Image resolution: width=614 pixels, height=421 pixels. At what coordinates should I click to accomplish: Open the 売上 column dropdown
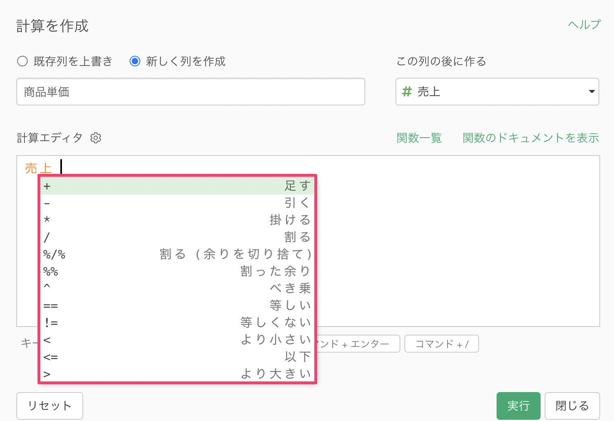[x=497, y=92]
